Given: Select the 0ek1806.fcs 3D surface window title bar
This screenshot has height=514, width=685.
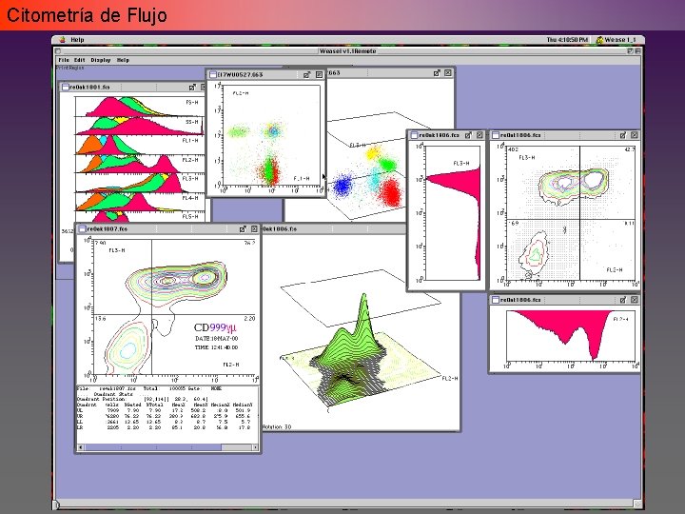Looking at the screenshot, I should click(x=361, y=229).
